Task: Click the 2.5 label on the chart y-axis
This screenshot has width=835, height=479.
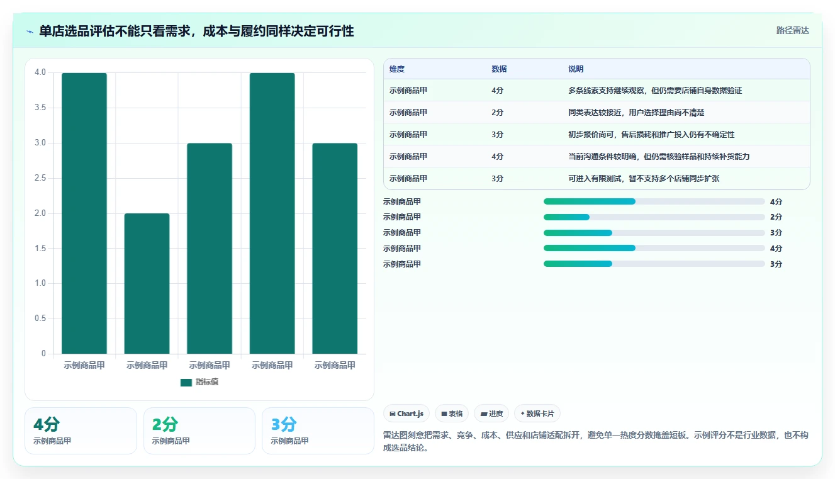Action: click(40, 178)
